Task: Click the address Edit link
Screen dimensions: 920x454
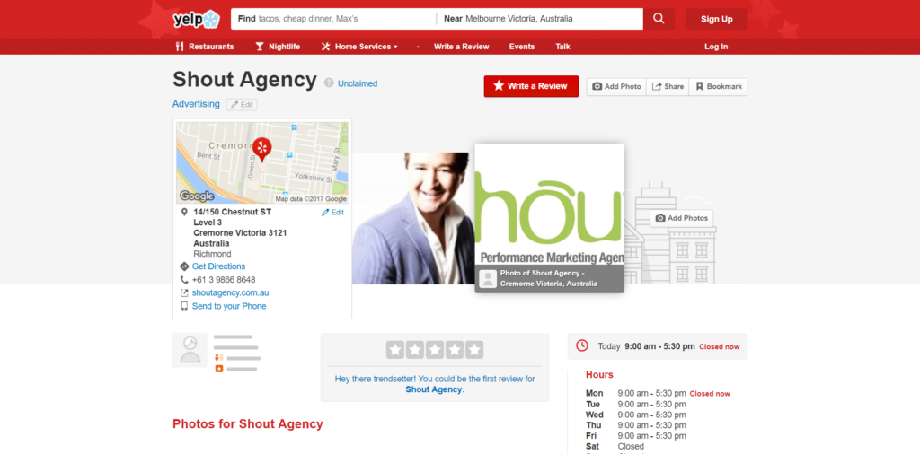Action: 332,213
